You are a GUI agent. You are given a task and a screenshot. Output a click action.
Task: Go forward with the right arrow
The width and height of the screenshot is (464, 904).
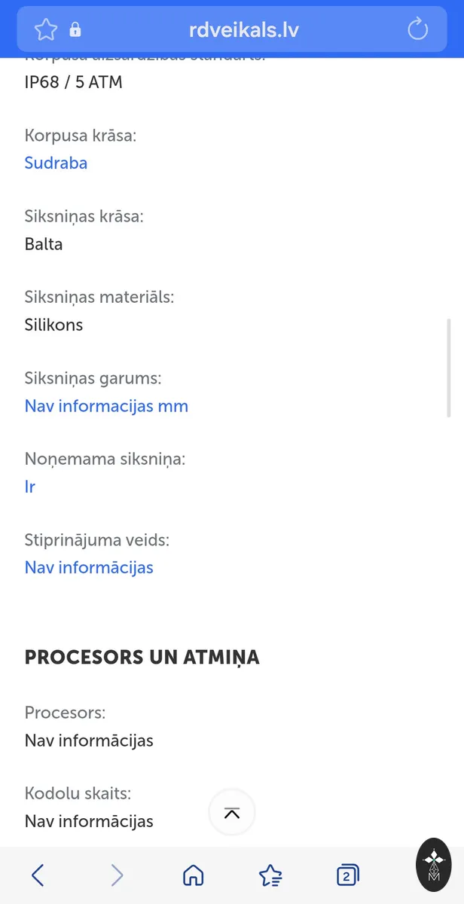point(117,875)
